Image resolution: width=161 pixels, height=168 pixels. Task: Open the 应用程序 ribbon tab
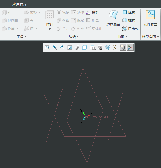point(20,4)
